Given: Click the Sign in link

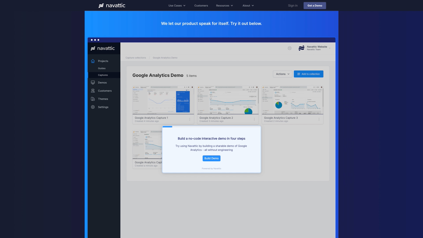Looking at the screenshot, I should (293, 6).
